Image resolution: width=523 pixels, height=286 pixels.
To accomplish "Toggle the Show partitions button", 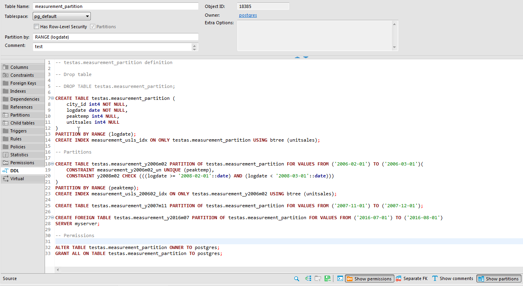I will pyautogui.click(x=498, y=278).
